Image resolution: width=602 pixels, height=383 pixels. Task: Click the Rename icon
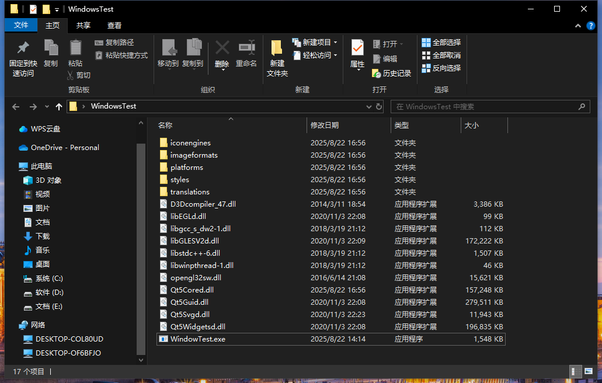(x=246, y=48)
